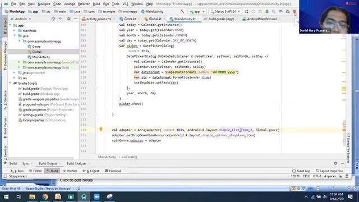Expand the res folder
The image size is (359, 202).
coord(15,78)
